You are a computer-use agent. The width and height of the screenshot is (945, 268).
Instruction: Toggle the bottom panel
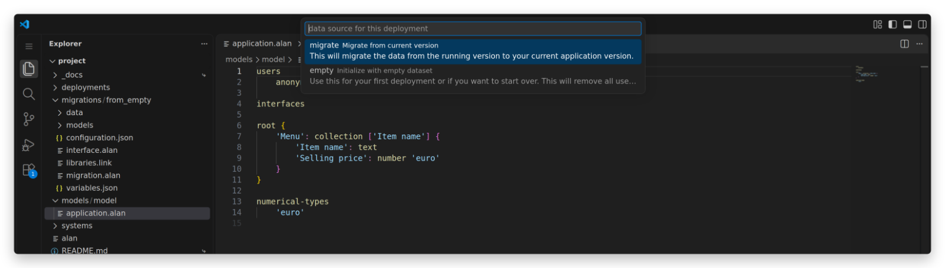point(907,24)
